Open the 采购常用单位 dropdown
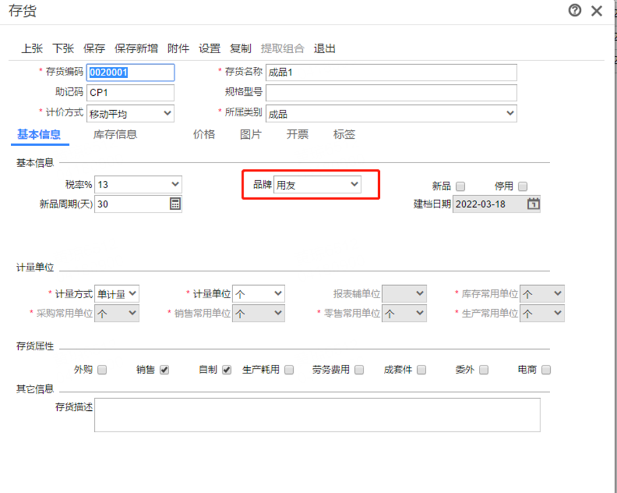 (x=117, y=313)
